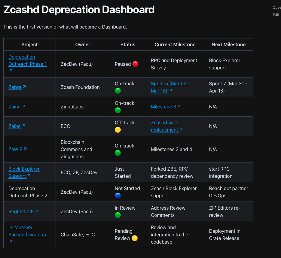The height and width of the screenshot is (258, 281).
Task: Click the blue Not Started status circle
Action: [x=118, y=196]
